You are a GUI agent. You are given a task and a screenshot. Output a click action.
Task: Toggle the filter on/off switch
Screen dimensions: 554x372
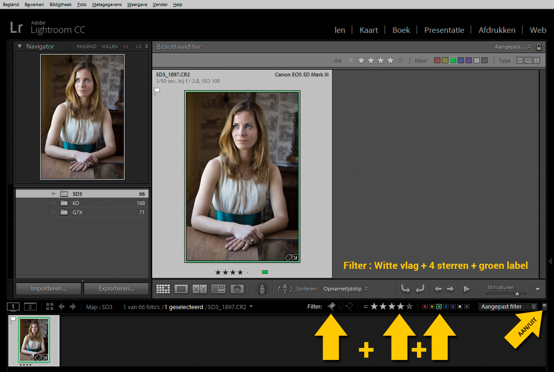545,306
